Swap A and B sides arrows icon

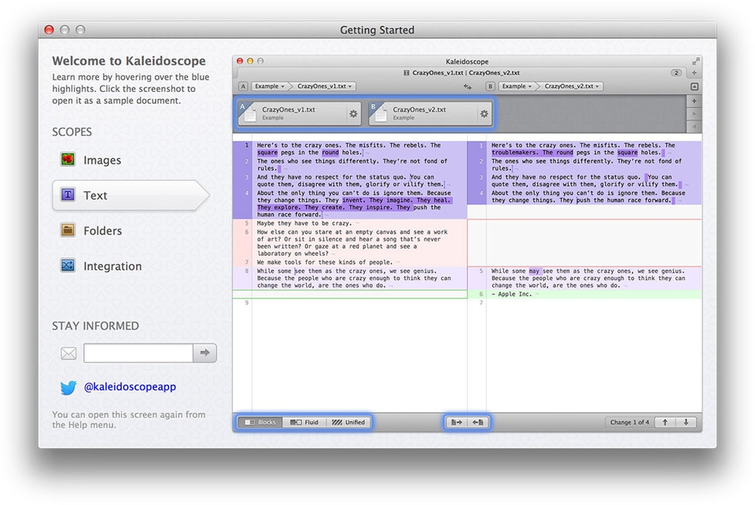pyautogui.click(x=467, y=87)
